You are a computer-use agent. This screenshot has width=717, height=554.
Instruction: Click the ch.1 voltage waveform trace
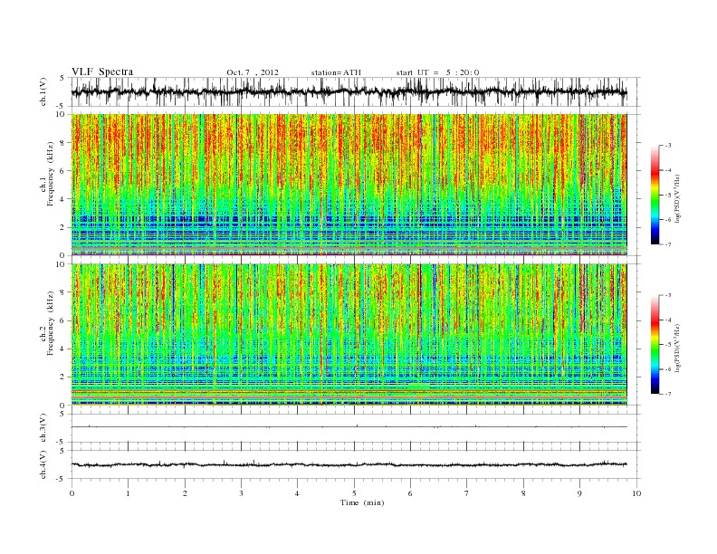coord(349,91)
